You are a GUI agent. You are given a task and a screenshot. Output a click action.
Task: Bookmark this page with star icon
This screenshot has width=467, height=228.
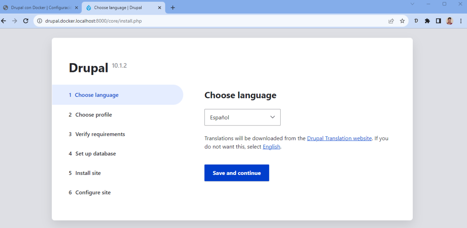[x=402, y=21]
